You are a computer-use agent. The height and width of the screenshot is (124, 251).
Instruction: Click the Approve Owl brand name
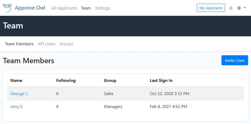coord(30,8)
